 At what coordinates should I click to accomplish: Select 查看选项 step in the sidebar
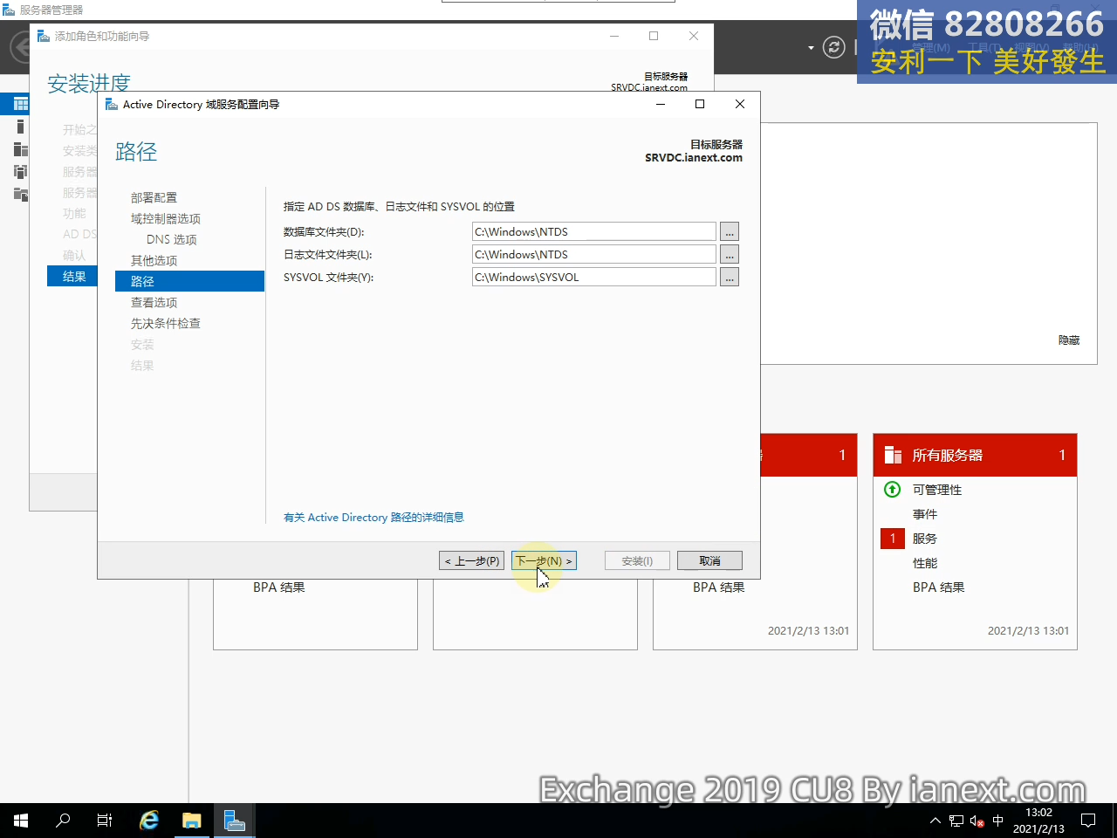[x=154, y=302]
